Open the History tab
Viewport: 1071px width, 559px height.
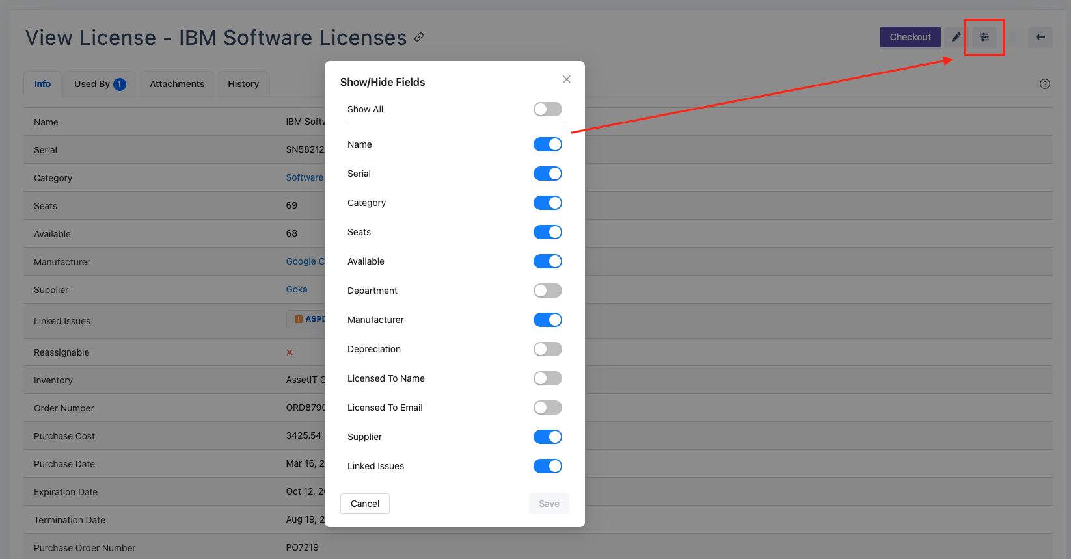243,84
